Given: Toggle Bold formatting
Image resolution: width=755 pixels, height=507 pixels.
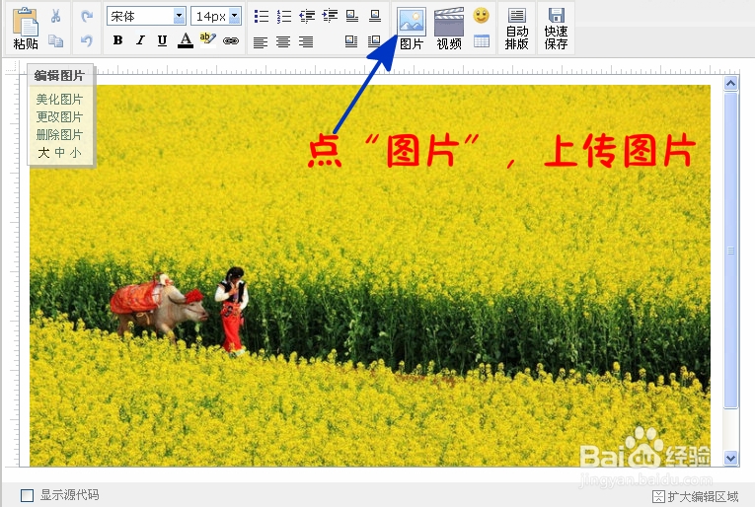Looking at the screenshot, I should (x=118, y=40).
